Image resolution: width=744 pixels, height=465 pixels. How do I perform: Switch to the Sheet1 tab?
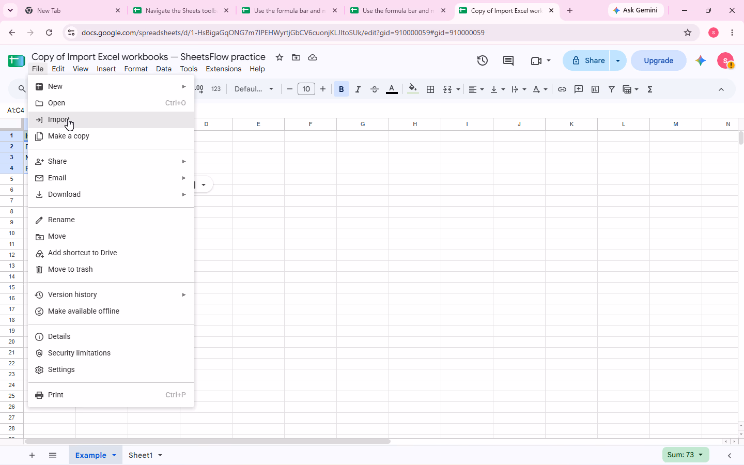tap(141, 455)
